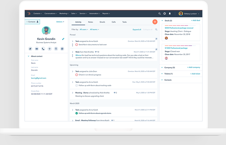Open the Sales menu in navigation bar
Screen dimensions: 226x145
[74, 13]
